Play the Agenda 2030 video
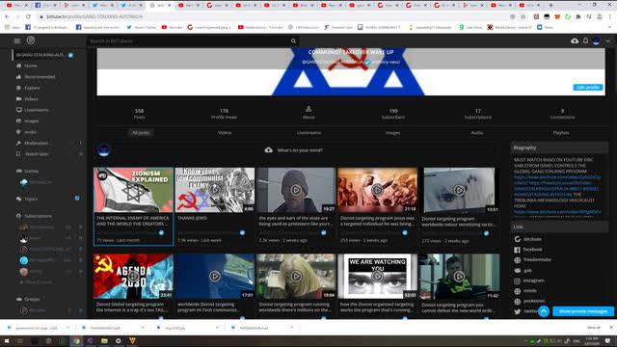This screenshot has width=617, height=347. click(133, 277)
